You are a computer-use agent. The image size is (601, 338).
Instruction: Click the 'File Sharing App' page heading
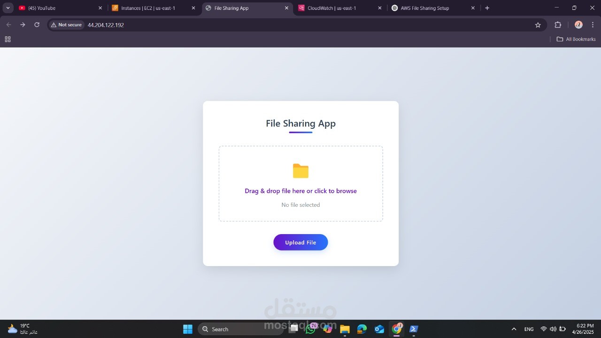click(x=300, y=124)
